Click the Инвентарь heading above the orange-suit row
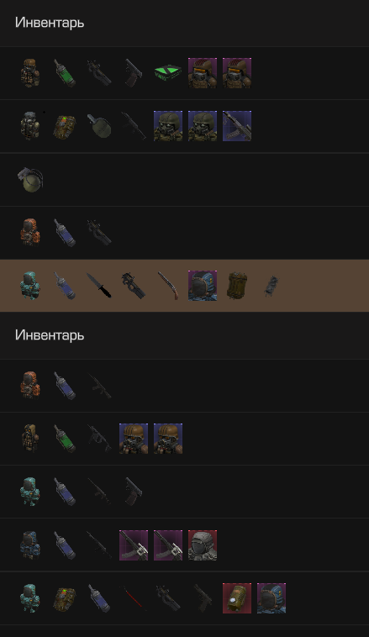Screen dimensions: 369x637 [50, 335]
